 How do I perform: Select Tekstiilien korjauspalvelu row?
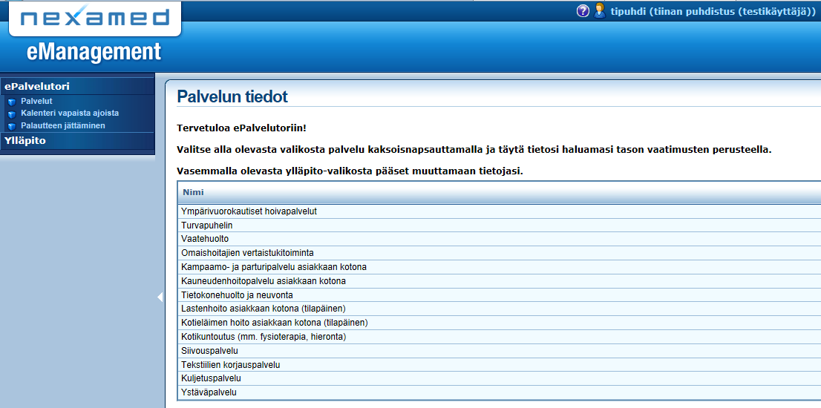tap(500, 364)
